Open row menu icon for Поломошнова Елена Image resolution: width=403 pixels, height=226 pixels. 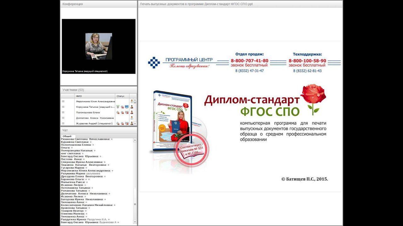(63, 112)
